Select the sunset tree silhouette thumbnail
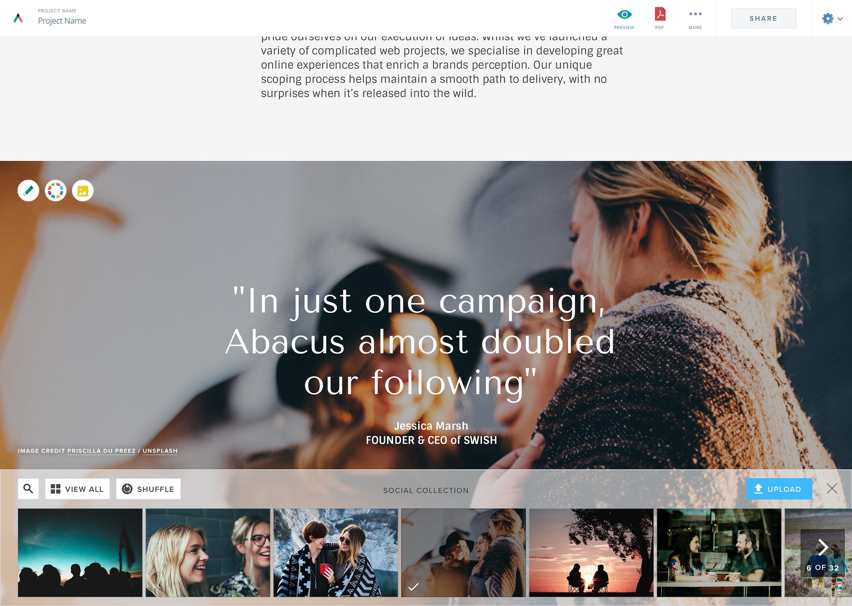The image size is (852, 606). (591, 553)
